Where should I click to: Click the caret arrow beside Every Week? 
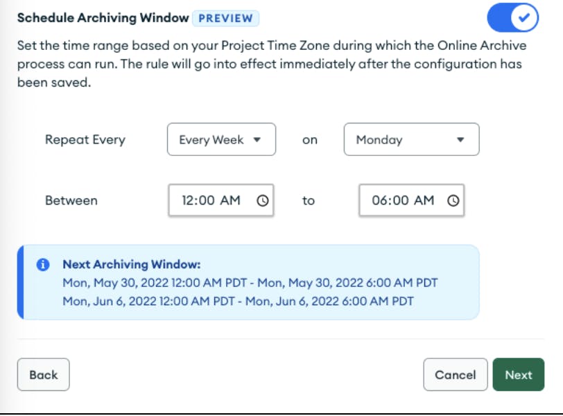click(x=257, y=139)
